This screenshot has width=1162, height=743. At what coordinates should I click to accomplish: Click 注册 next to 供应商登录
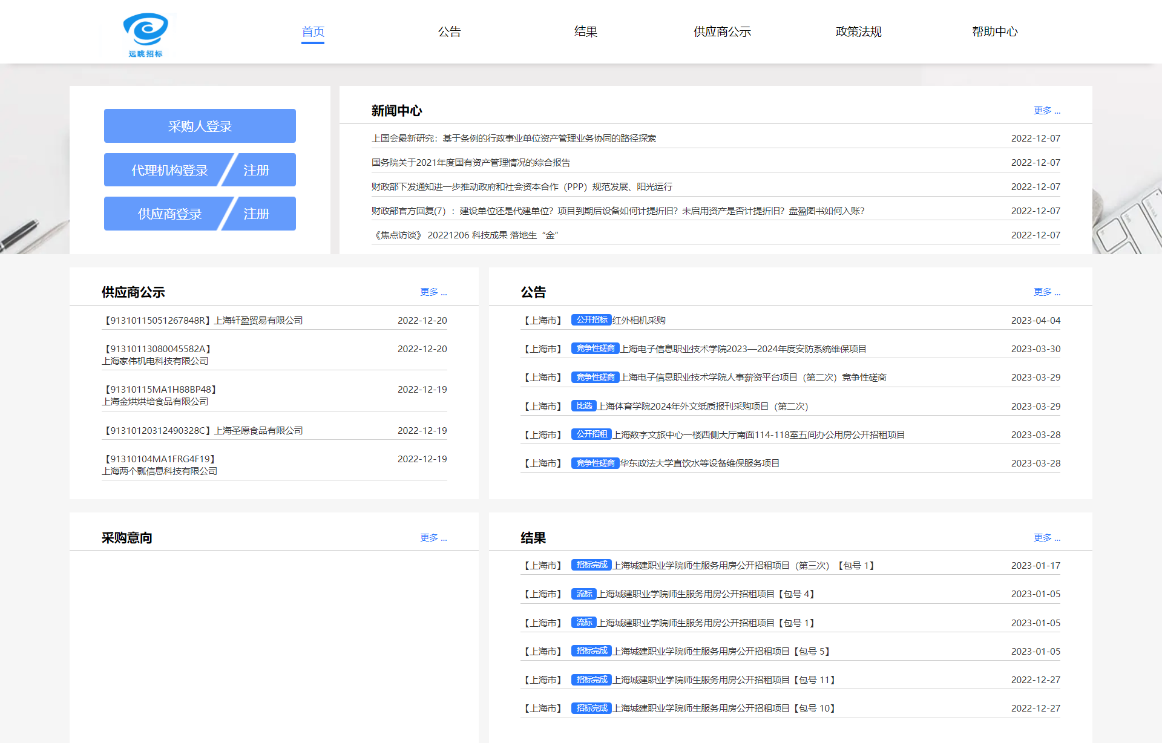pos(257,214)
